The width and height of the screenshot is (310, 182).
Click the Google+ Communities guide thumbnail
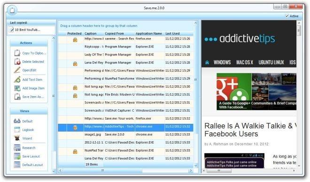coord(256,91)
